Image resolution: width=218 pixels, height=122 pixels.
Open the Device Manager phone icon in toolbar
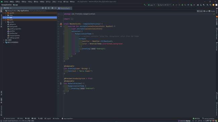[201, 5]
